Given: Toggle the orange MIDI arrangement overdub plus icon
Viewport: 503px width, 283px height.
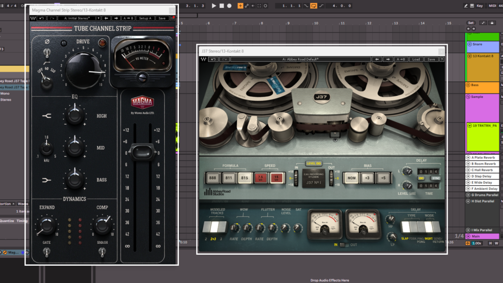Looking at the screenshot, I should click(240, 6).
